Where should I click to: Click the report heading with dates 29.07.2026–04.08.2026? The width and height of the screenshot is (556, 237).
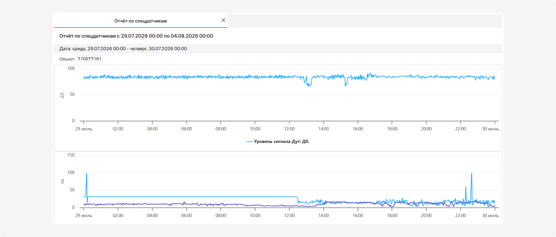tap(136, 36)
